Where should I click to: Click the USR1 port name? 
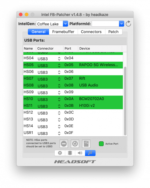pos(28,133)
